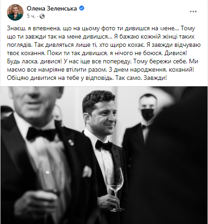Open the three-dot post options menu
Image resolution: width=208 pixels, height=224 pixels.
[x=193, y=11]
